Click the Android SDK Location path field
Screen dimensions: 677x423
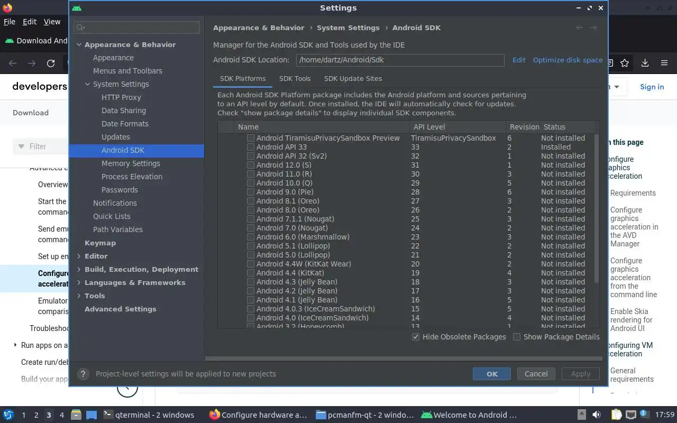click(x=400, y=60)
